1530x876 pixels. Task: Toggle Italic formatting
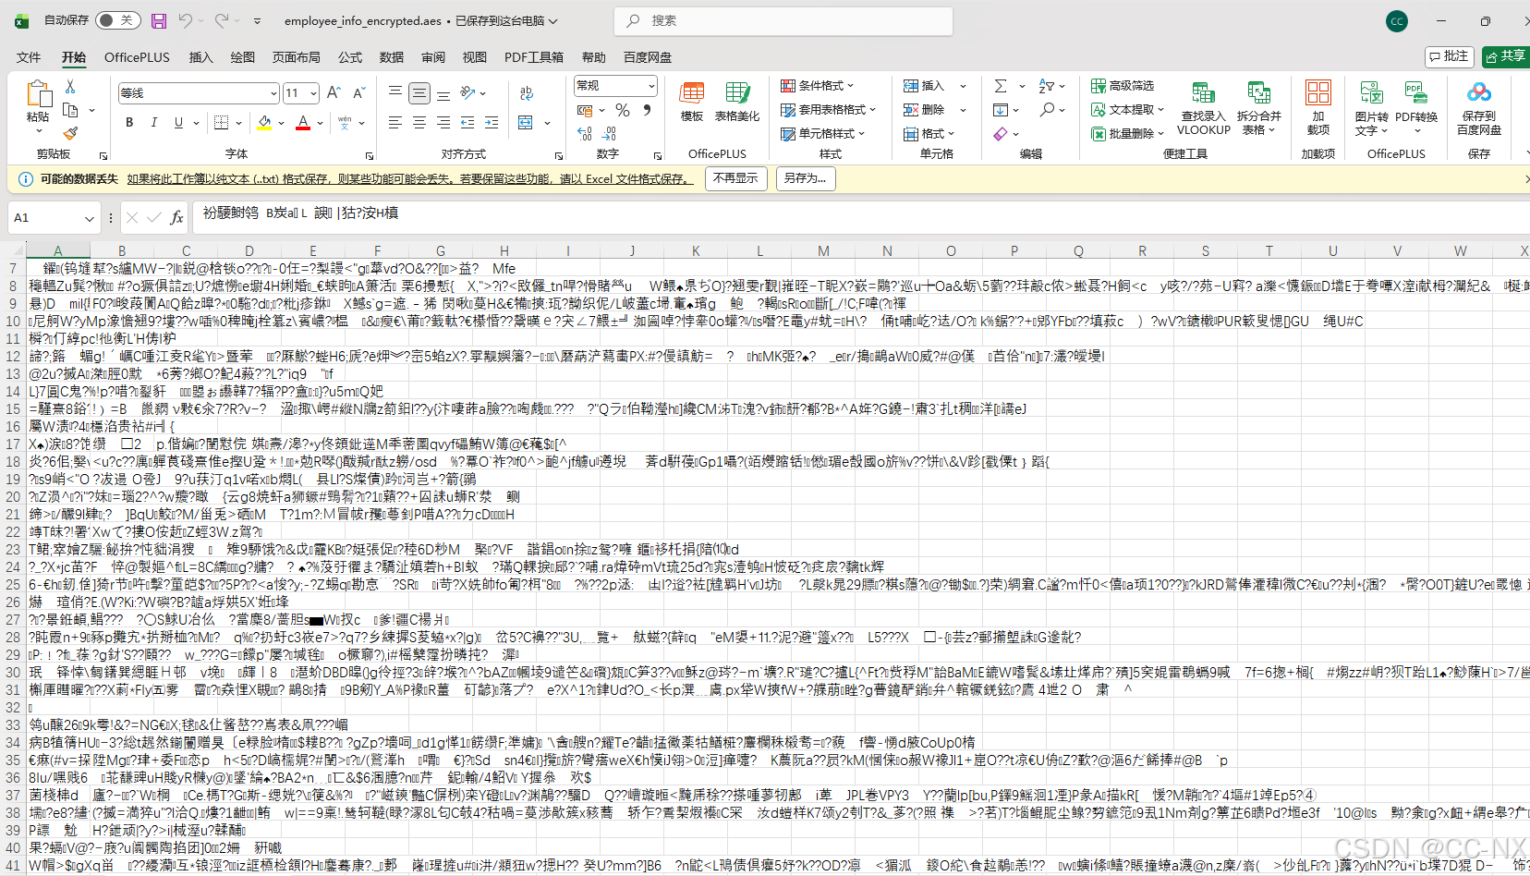tap(153, 122)
